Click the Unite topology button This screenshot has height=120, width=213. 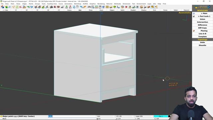click(202, 42)
